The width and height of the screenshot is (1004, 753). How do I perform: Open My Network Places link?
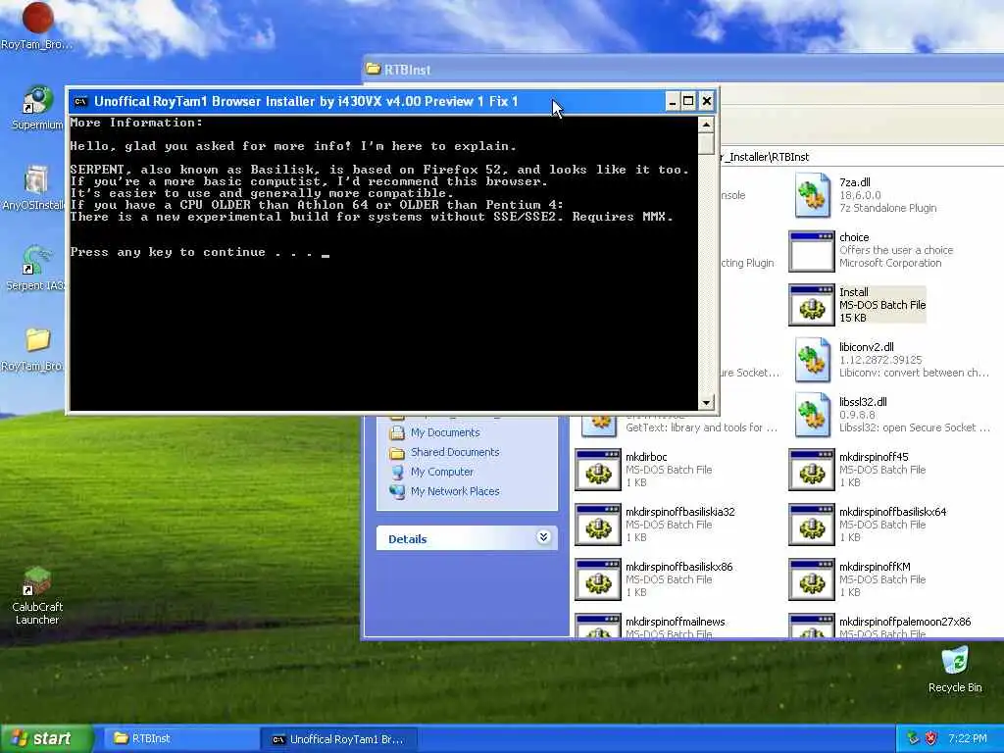tap(455, 491)
